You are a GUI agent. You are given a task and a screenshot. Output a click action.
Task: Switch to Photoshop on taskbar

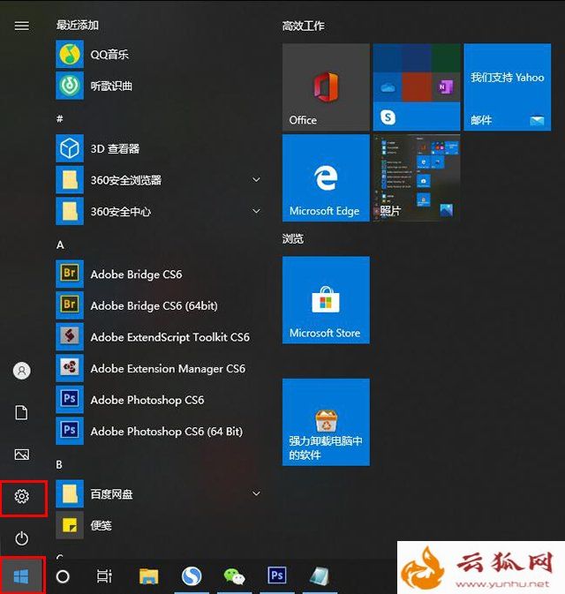tap(277, 576)
